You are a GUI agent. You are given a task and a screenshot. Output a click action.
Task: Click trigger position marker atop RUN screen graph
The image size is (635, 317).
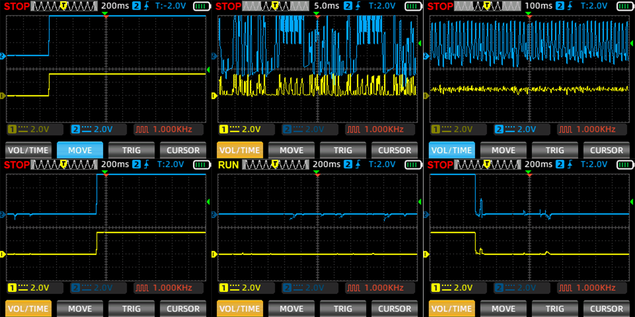(x=316, y=173)
